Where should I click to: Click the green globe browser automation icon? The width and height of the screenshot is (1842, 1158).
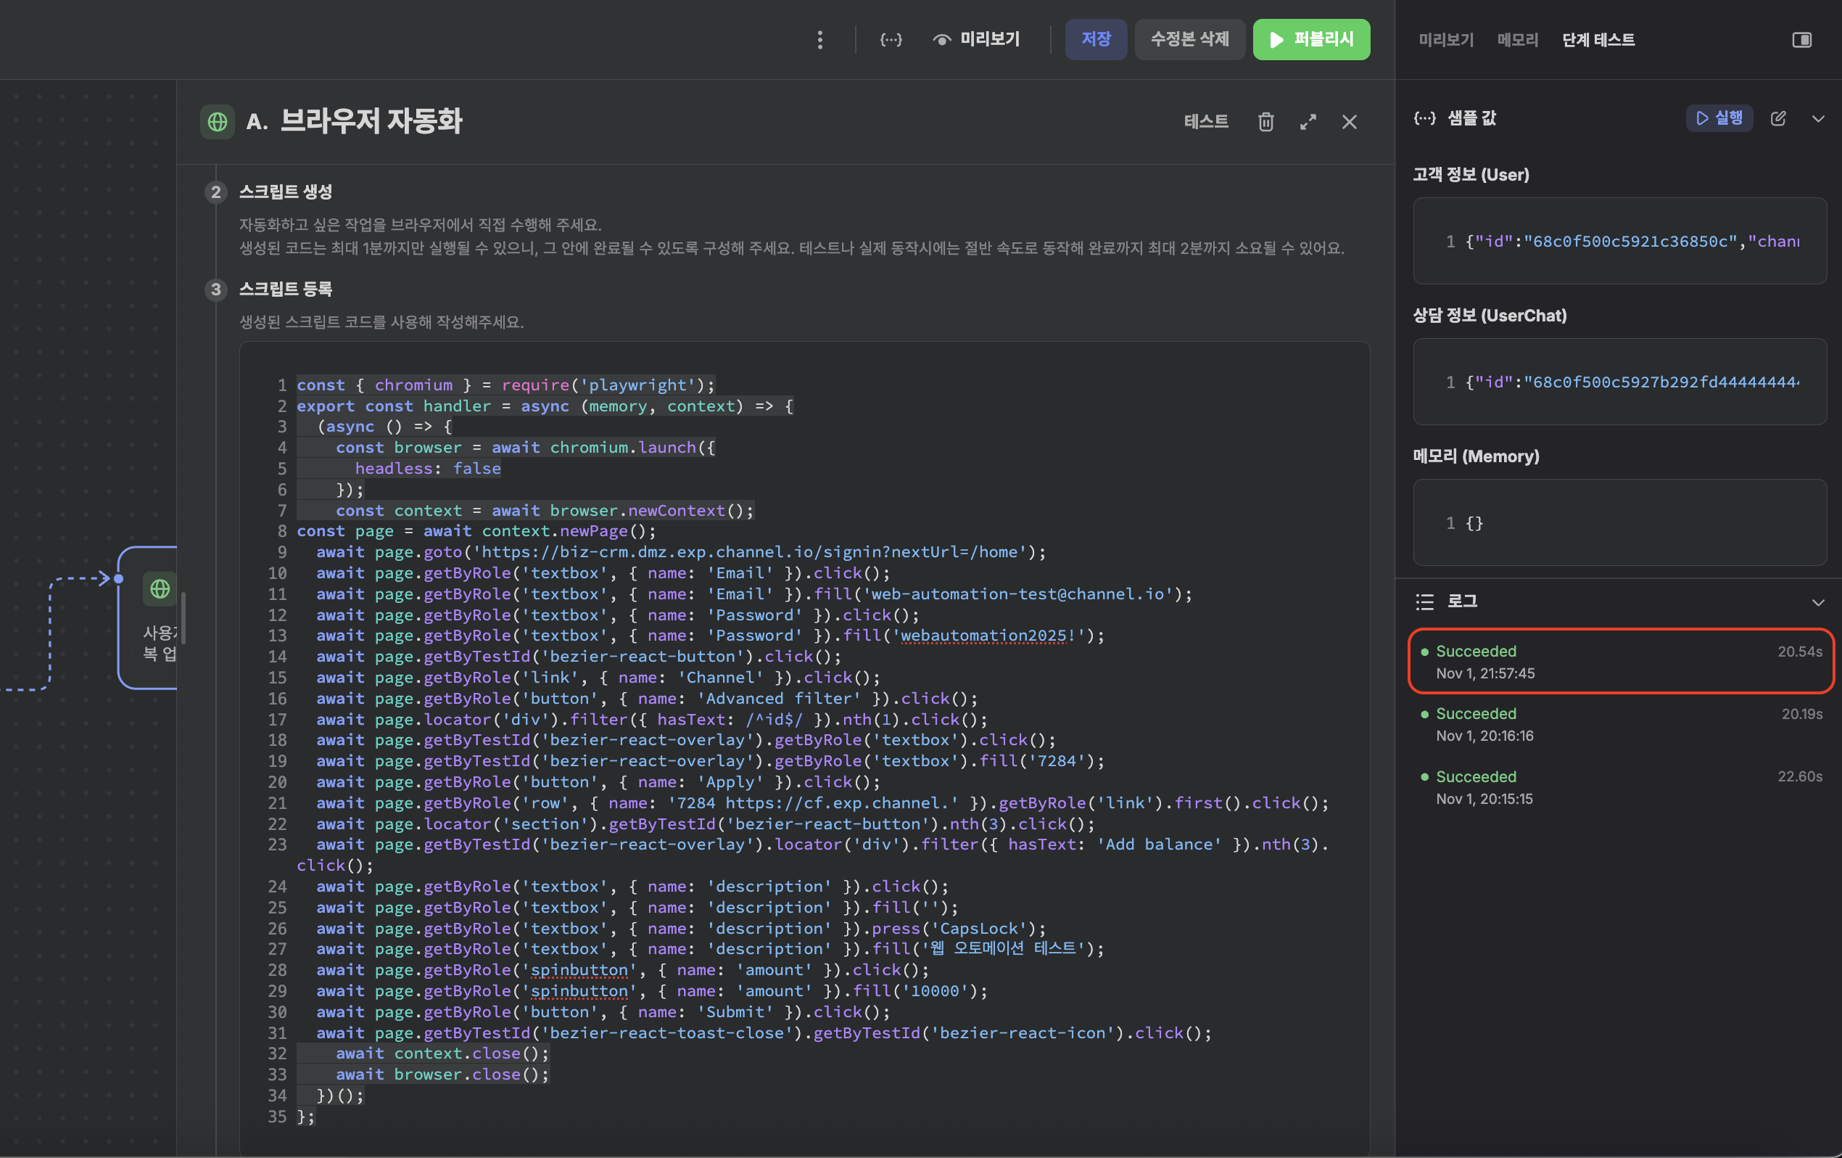click(x=218, y=122)
